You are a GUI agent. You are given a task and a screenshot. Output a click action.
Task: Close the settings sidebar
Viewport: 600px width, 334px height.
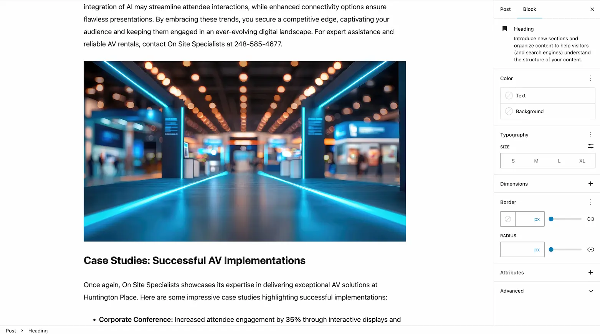592,9
